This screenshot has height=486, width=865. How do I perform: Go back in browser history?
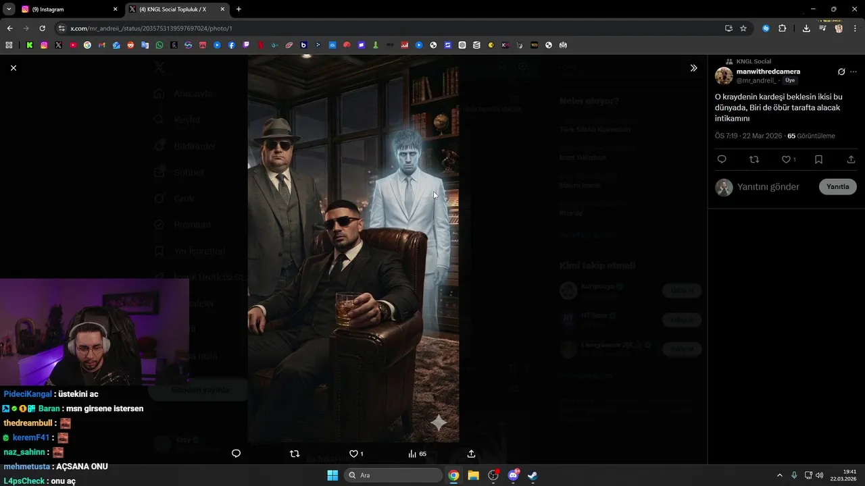coord(9,28)
